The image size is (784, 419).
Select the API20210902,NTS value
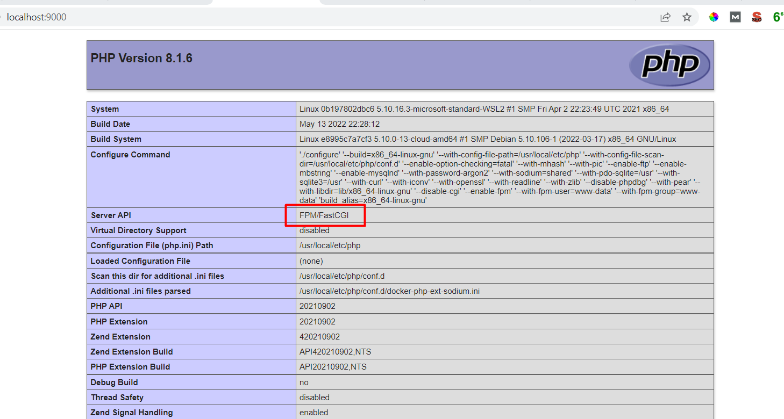333,367
